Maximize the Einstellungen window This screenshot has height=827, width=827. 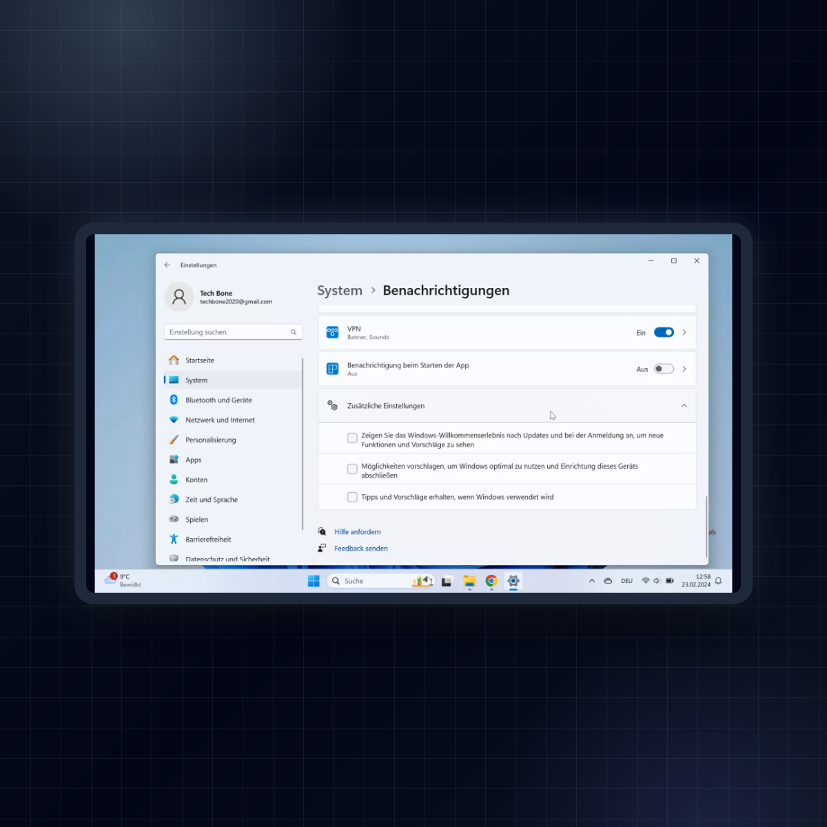(x=674, y=261)
